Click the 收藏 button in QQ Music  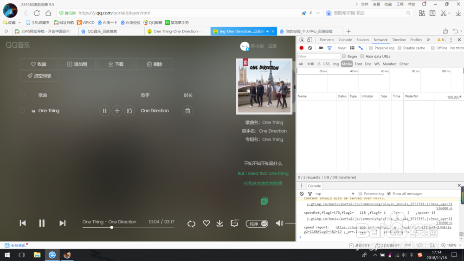39,64
